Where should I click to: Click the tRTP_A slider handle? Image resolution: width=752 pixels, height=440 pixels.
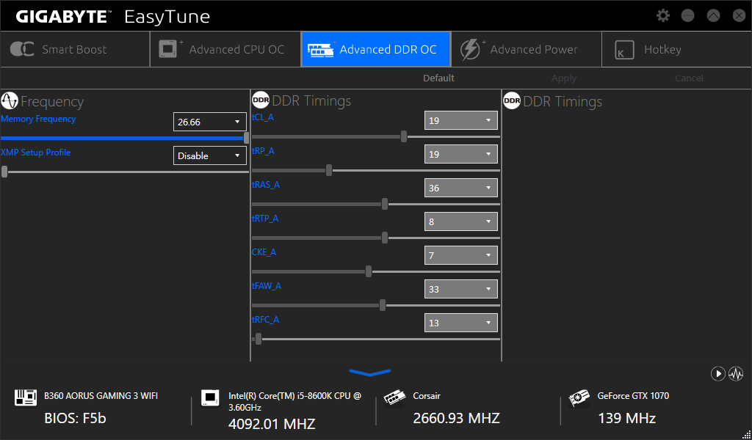tap(385, 238)
